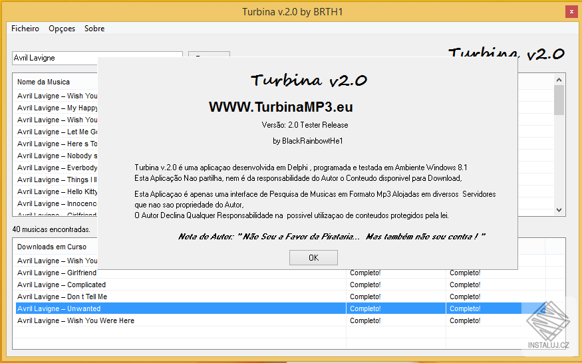The height and width of the screenshot is (363, 582).
Task: Click the Downloads em Curso column header
Action: pos(55,247)
